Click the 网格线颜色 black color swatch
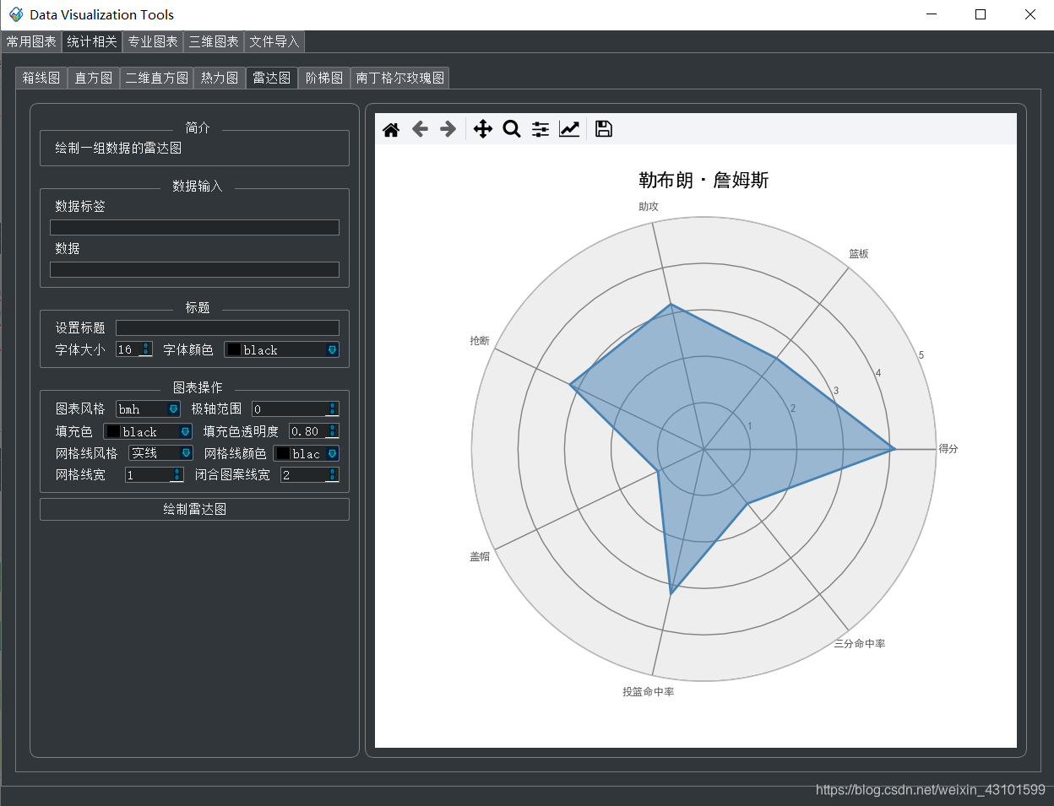This screenshot has height=806, width=1054. [x=283, y=453]
